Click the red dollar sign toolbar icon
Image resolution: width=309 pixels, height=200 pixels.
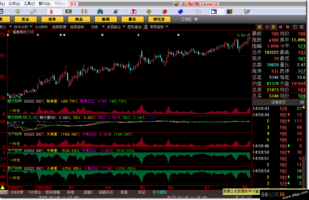coord(51,12)
